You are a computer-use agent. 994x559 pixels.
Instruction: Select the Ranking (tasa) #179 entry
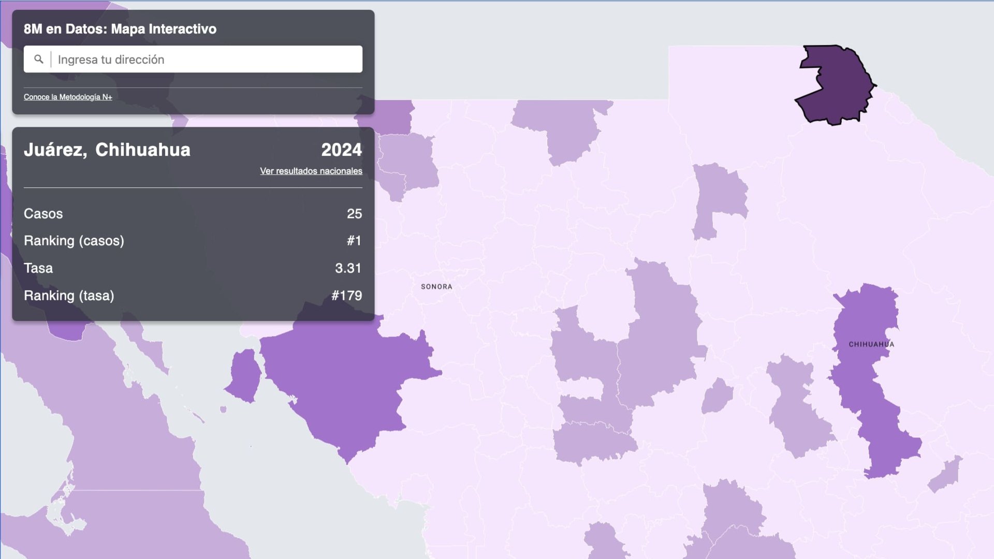[193, 296]
